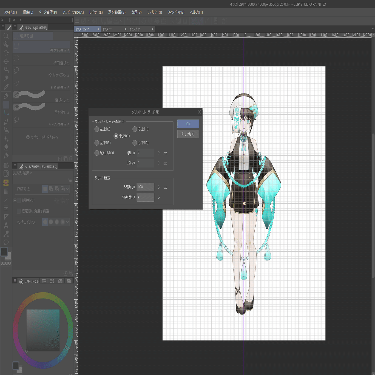Select the Eraser tool
Image resolution: width=375 pixels, height=375 pixels.
pos(6,147)
